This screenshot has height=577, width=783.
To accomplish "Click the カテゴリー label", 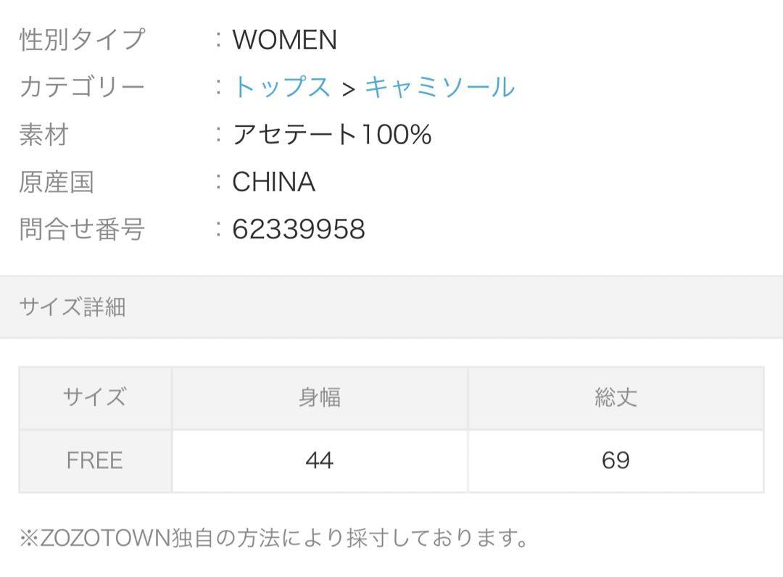I will [83, 87].
